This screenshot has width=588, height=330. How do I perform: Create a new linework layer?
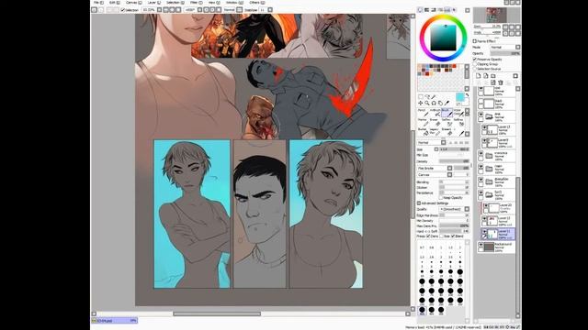tap(486, 76)
